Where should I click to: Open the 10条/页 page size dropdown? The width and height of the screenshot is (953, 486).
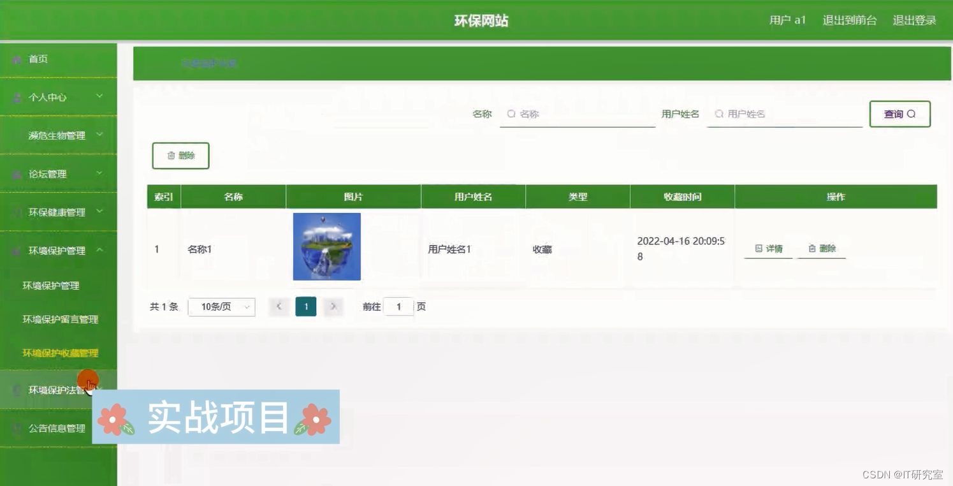(222, 307)
